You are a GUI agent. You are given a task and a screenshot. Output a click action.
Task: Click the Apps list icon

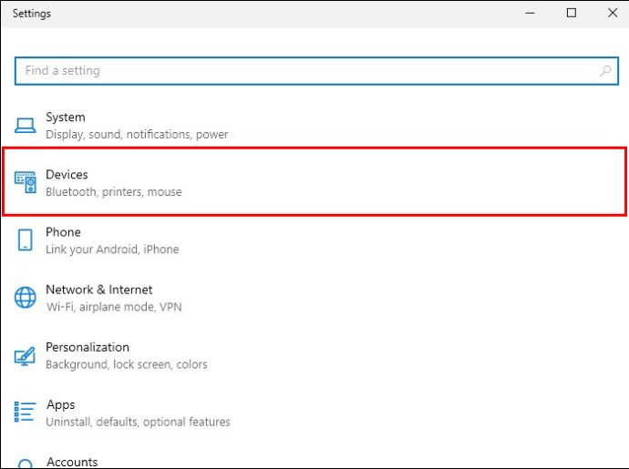(25, 412)
